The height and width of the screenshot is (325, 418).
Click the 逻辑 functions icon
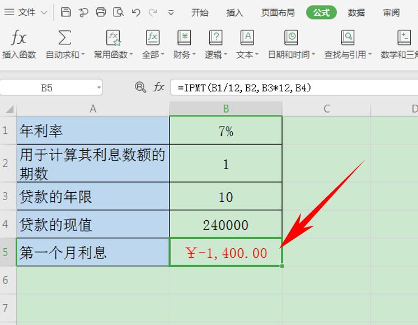click(215, 38)
